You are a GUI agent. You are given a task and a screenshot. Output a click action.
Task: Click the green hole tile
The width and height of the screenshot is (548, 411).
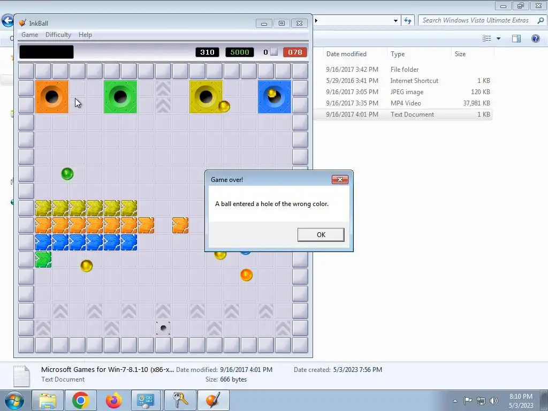(x=120, y=97)
